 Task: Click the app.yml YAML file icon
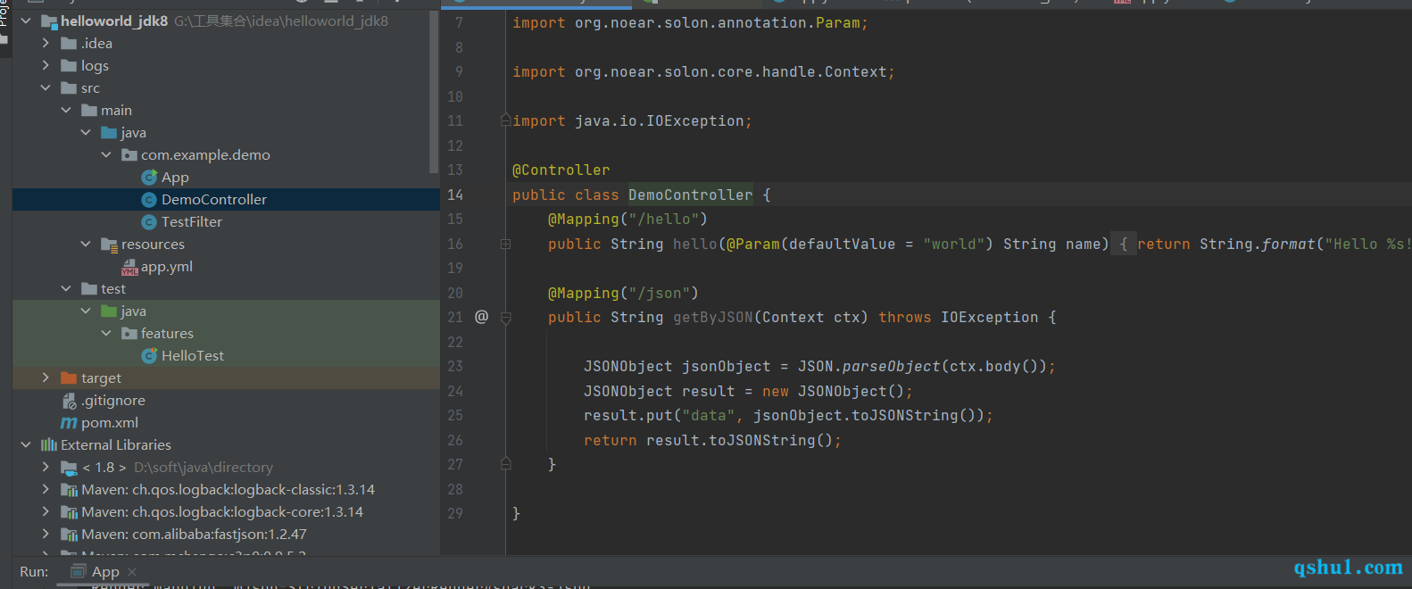129,267
